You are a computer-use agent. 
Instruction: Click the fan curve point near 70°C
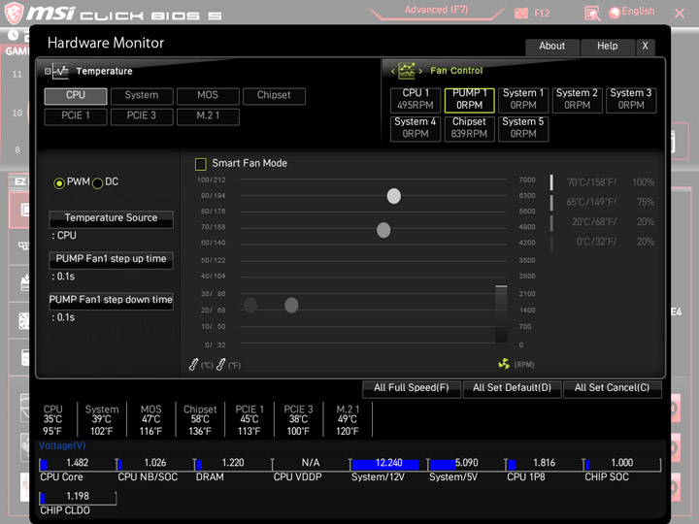pyautogui.click(x=383, y=230)
